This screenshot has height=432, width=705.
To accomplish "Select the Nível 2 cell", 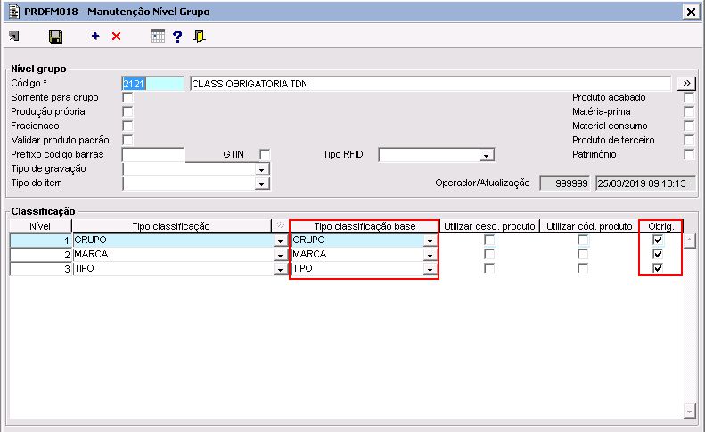I will click(x=40, y=255).
